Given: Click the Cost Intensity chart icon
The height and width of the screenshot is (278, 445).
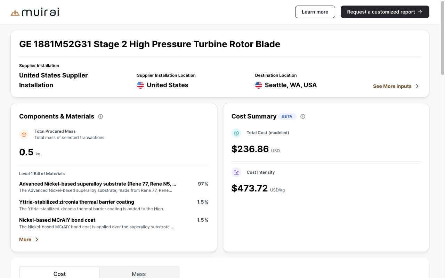Looking at the screenshot, I should coord(236,172).
